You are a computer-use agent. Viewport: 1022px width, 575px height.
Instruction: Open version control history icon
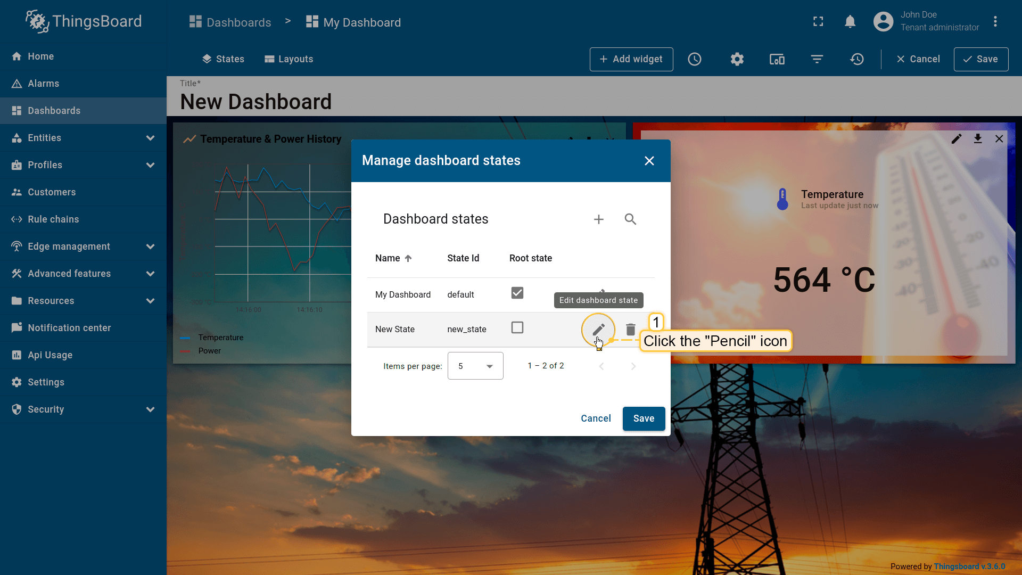(857, 59)
